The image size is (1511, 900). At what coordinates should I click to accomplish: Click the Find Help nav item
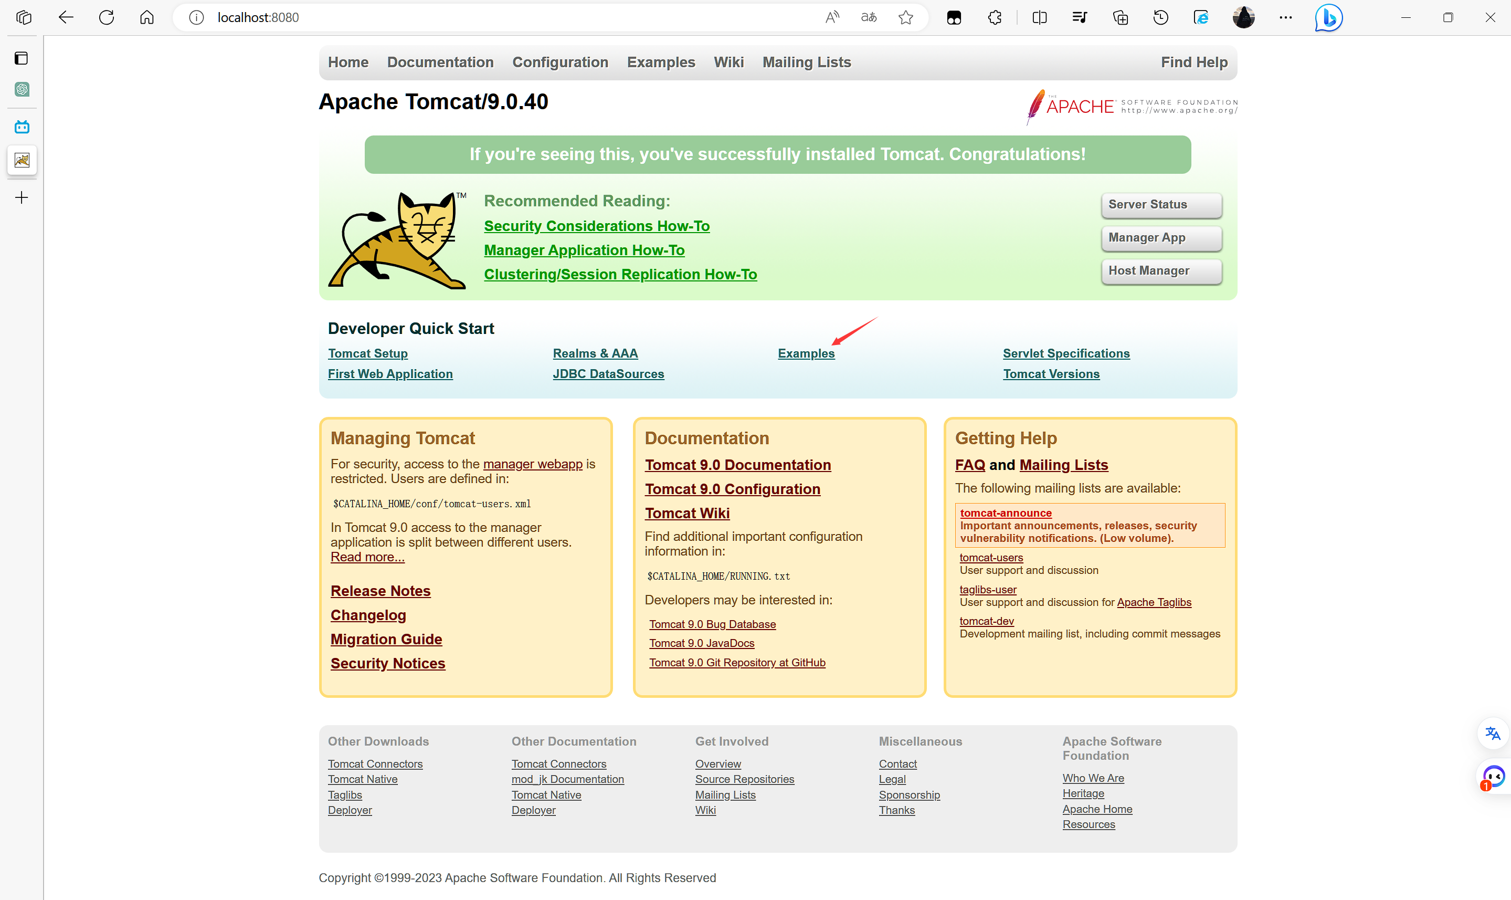point(1194,62)
